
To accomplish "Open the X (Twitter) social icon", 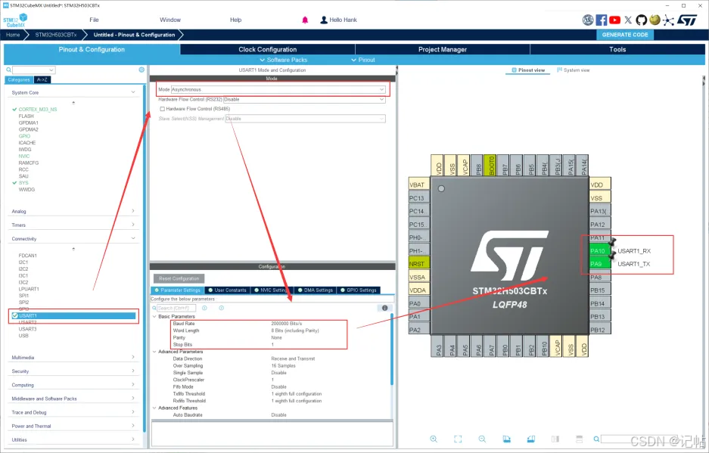I will click(x=628, y=20).
